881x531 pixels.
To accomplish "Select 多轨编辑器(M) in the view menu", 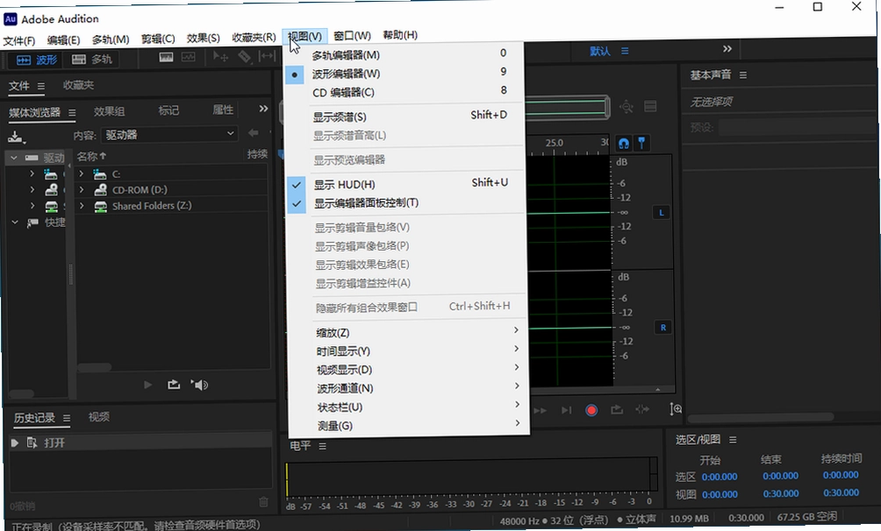I will (x=404, y=54).
